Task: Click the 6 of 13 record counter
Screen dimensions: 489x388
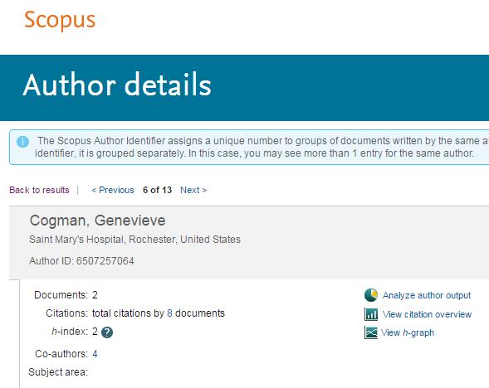Action: [x=157, y=190]
